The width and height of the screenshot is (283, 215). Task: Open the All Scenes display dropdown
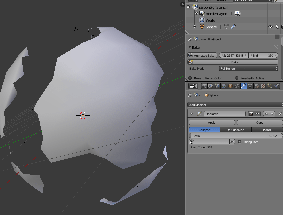(252, 1)
